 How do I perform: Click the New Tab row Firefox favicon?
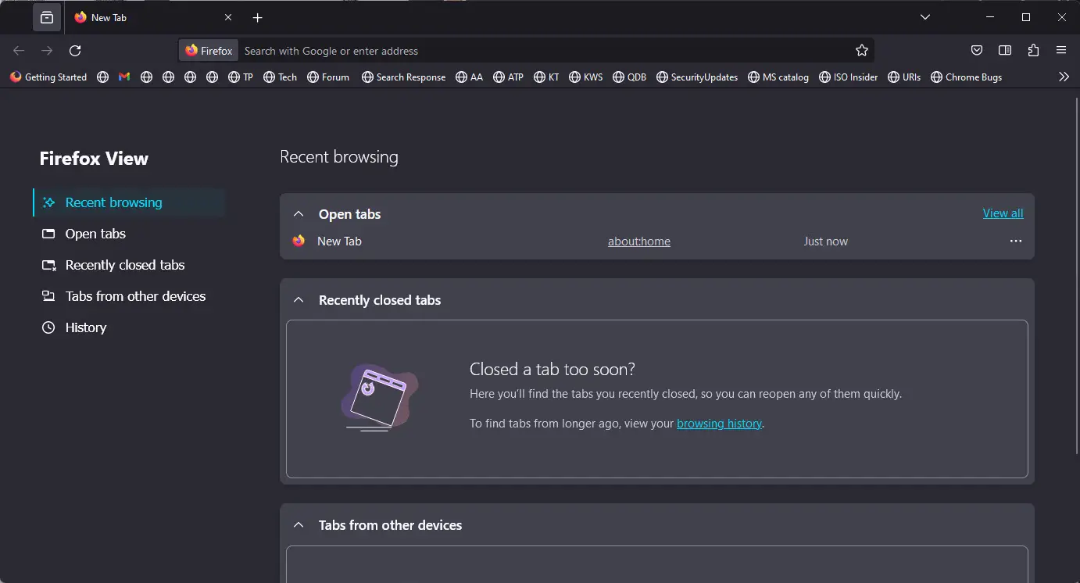coord(299,241)
